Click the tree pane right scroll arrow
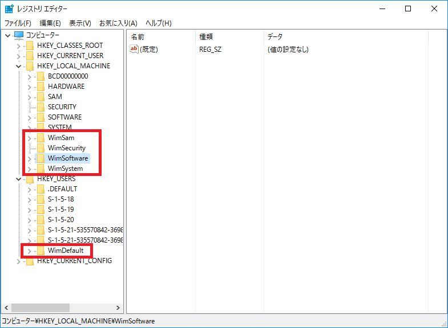The height and width of the screenshot is (328, 448). [118, 307]
